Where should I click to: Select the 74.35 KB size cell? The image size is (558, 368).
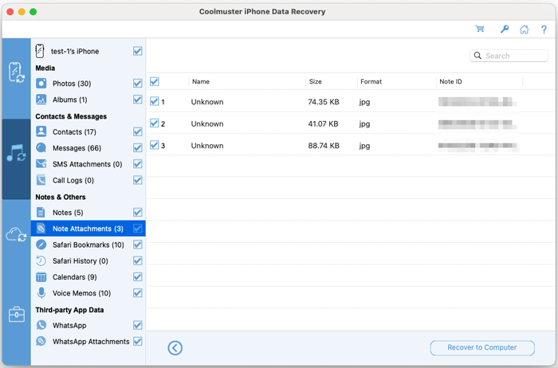click(x=324, y=102)
